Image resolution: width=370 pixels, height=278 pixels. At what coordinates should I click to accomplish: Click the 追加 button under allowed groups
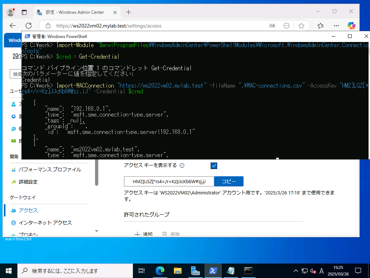143,234
